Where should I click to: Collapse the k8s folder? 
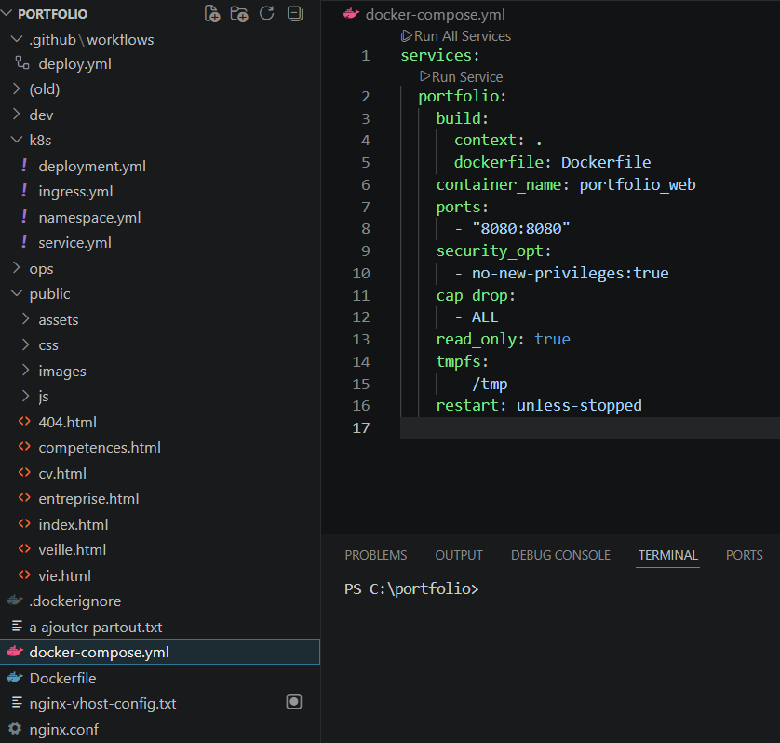(x=17, y=140)
